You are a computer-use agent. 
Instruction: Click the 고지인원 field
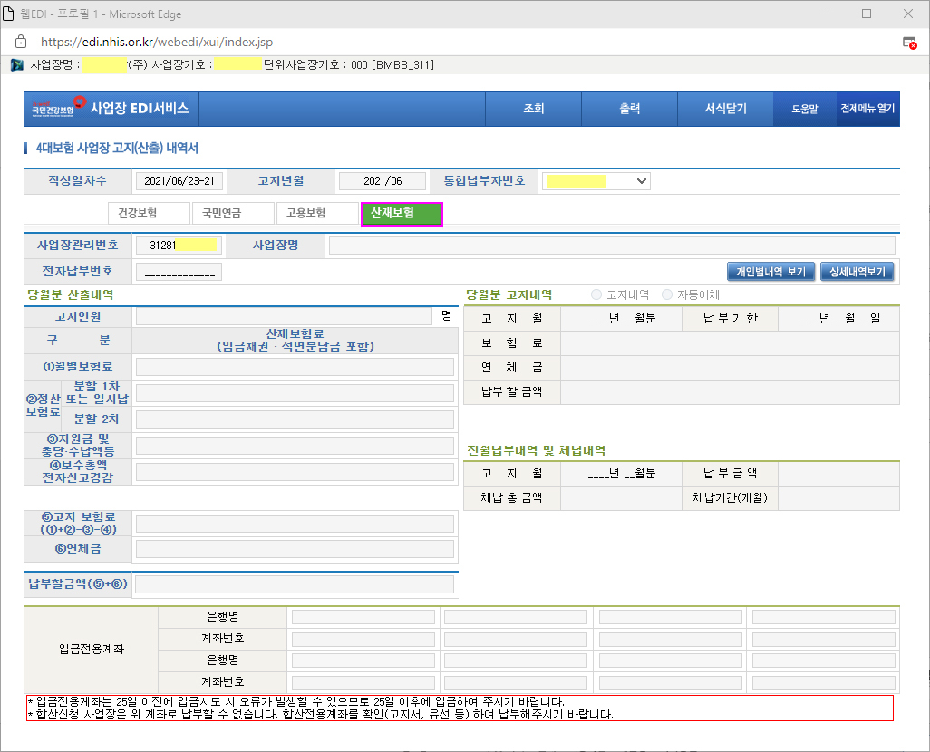point(284,316)
